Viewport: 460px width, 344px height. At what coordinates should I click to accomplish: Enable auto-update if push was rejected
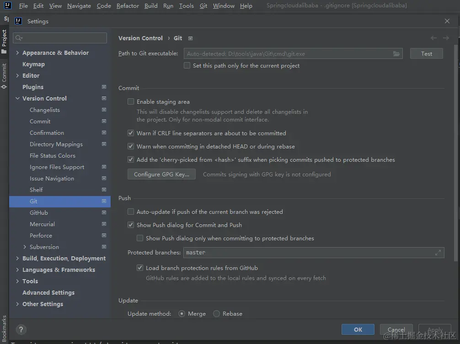(x=131, y=212)
